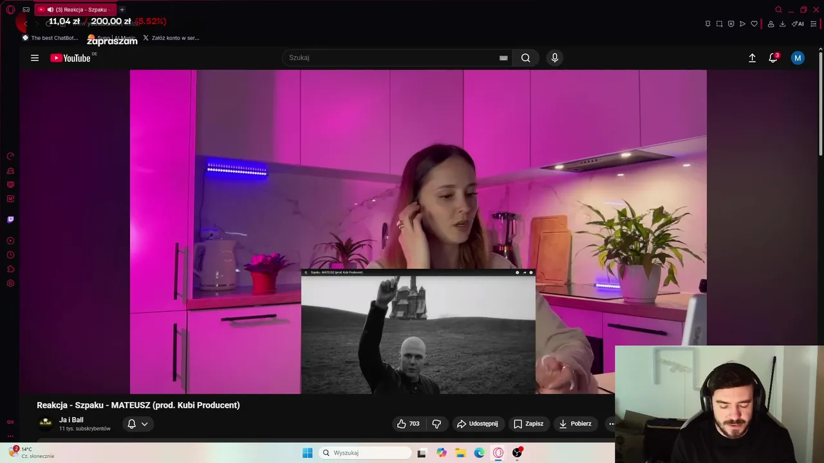Open the Suno AI Music bookmark

point(112,38)
